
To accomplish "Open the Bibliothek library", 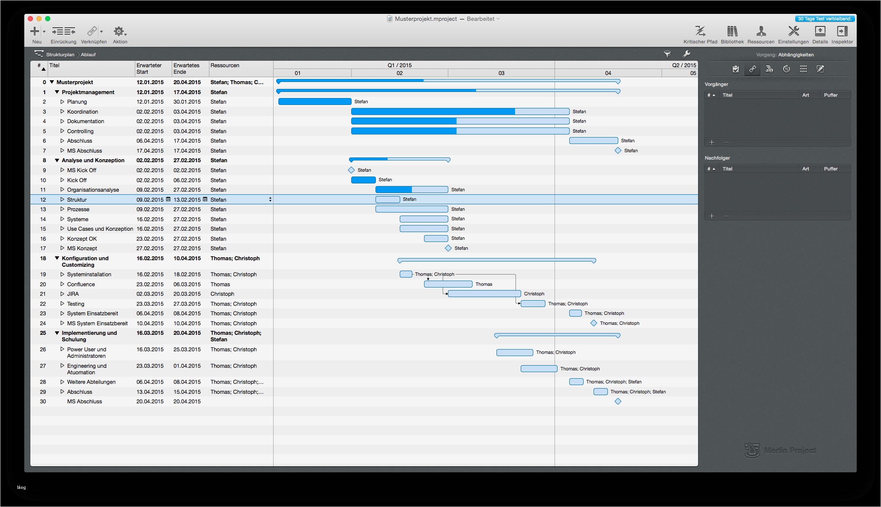I will [732, 32].
